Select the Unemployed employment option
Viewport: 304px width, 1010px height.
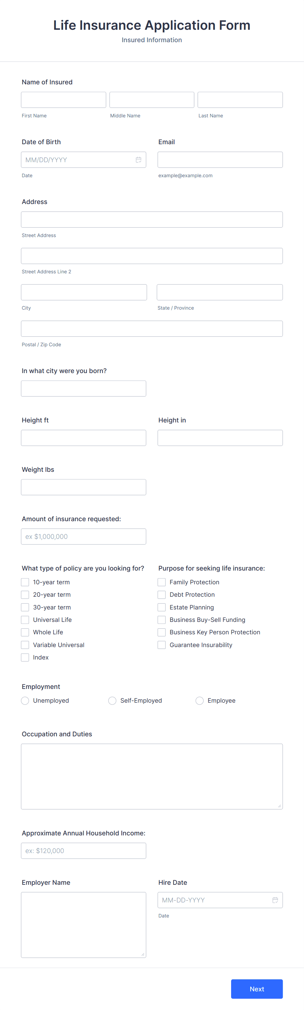click(x=25, y=700)
